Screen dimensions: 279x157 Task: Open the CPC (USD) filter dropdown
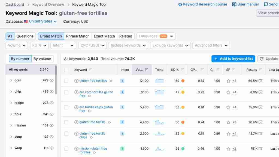93,46
